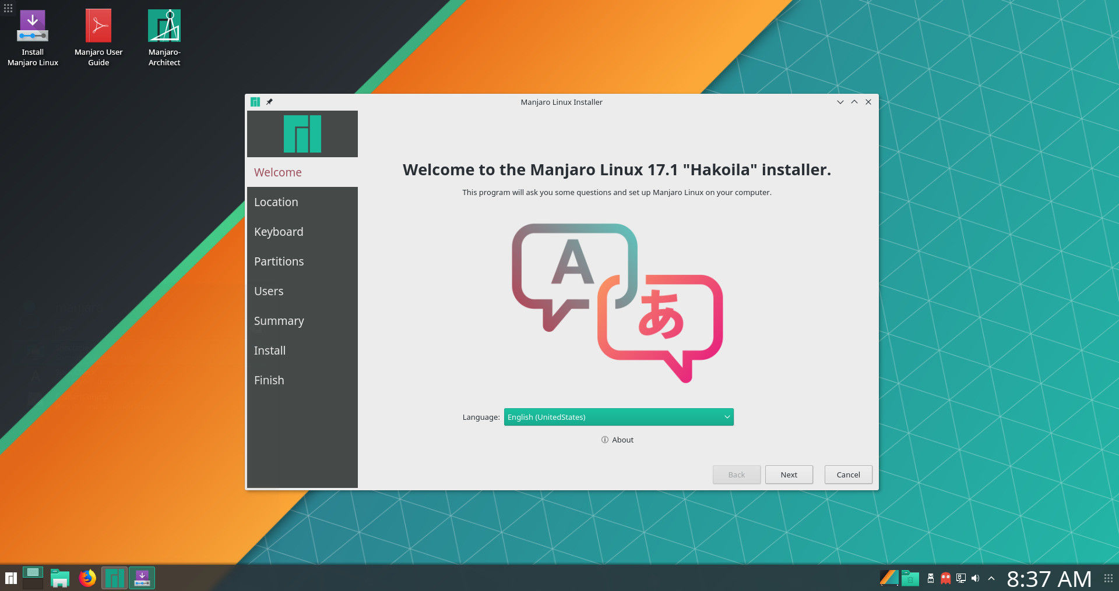Image resolution: width=1119 pixels, height=591 pixels.
Task: Click the Manjaro logo in installer sidebar
Action: coord(302,134)
